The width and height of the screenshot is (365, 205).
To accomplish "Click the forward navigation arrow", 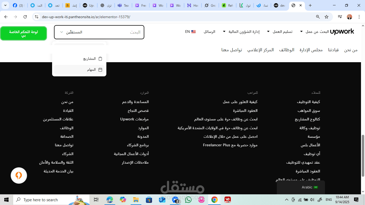I will tap(15, 17).
